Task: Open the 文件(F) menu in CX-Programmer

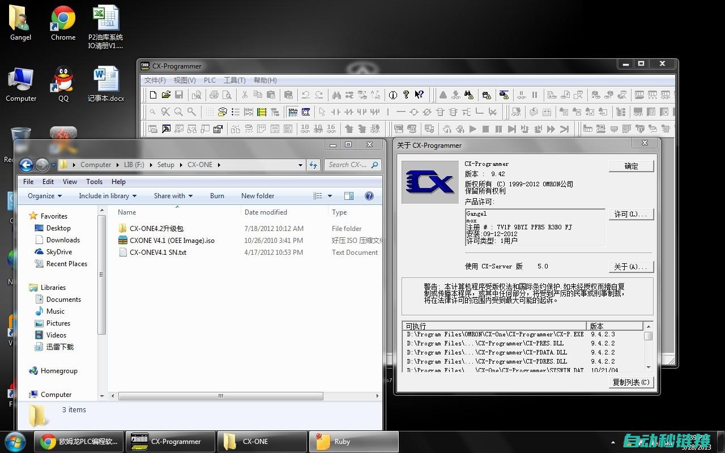Action: pyautogui.click(x=155, y=80)
